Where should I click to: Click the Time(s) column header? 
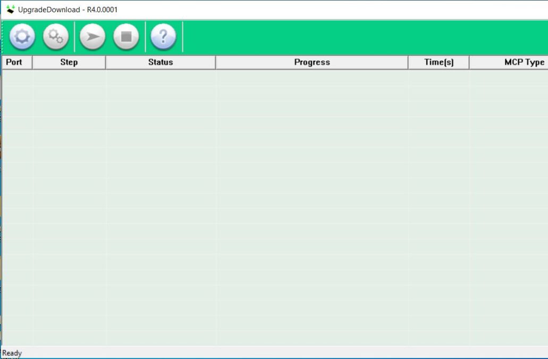439,62
